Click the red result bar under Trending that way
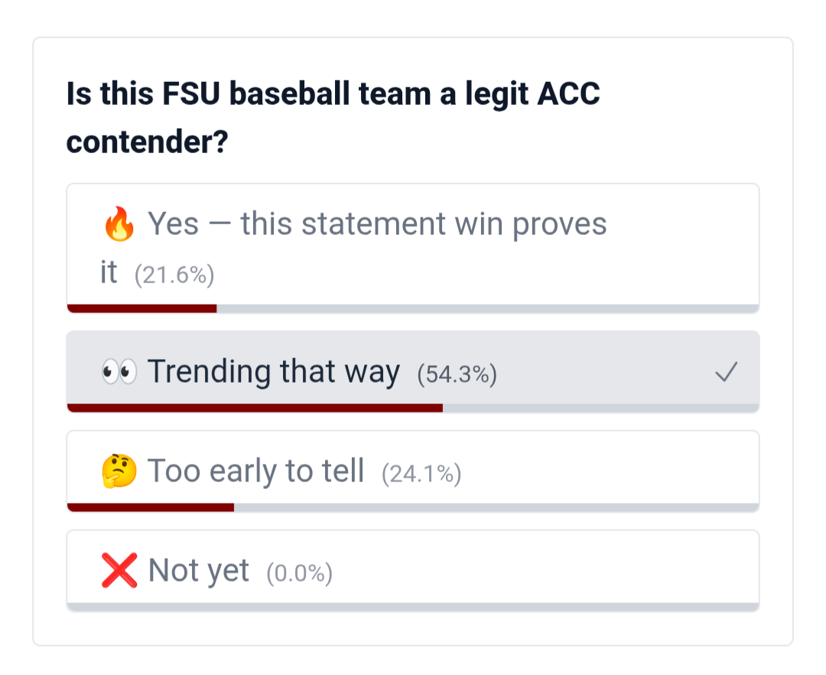Viewport: 826px width, 675px height. click(x=255, y=408)
